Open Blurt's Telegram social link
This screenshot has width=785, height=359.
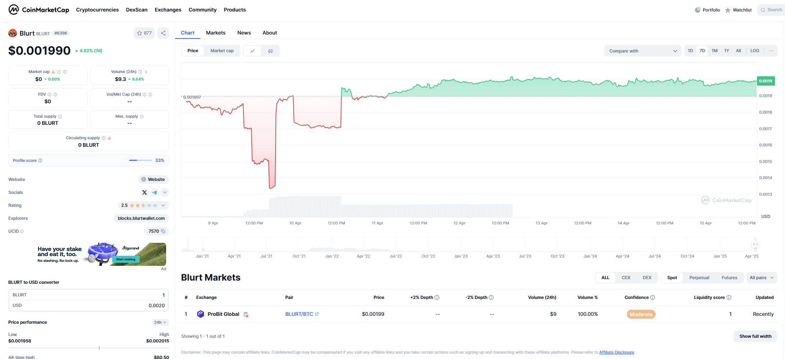point(154,192)
